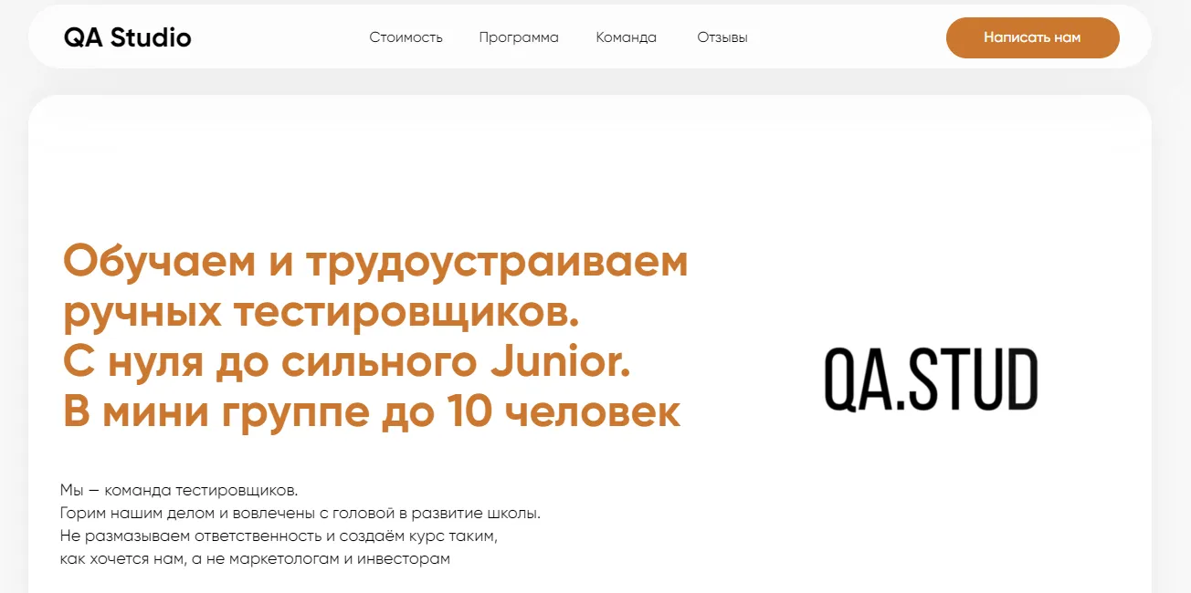Jump to the Отзывы section
1191x593 pixels.
[722, 37]
